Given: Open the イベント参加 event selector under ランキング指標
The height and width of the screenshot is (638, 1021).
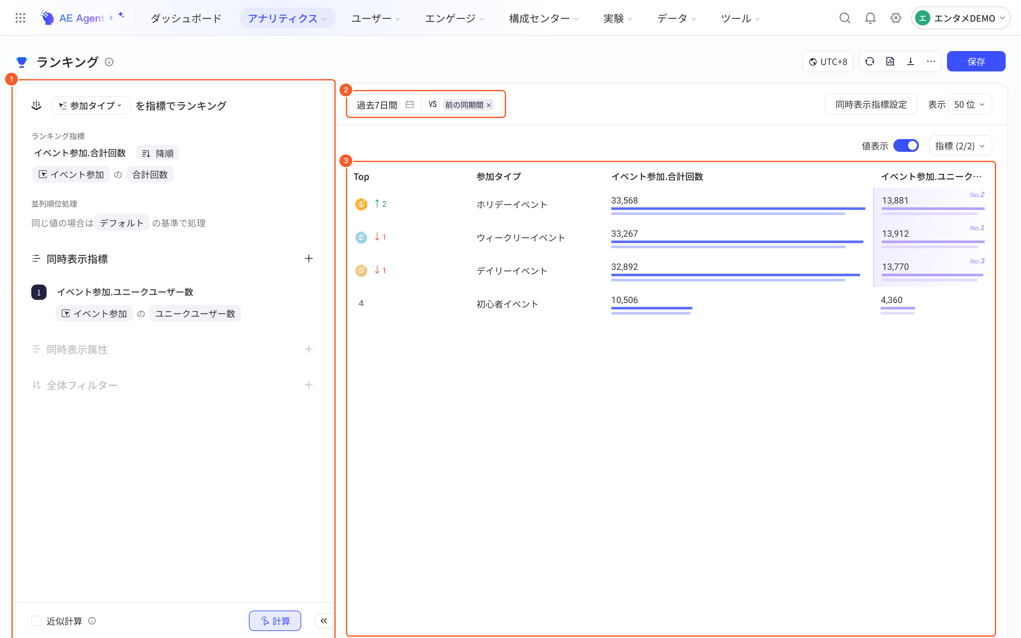Looking at the screenshot, I should [71, 175].
